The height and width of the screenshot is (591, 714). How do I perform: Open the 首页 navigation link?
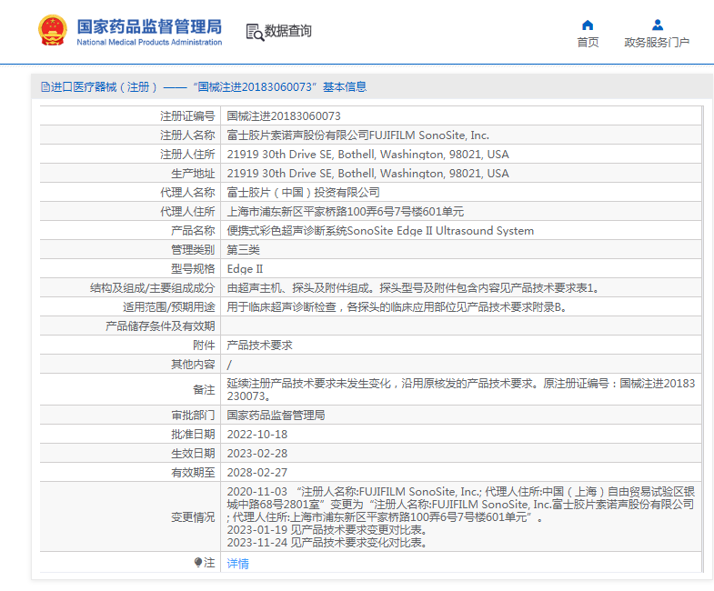click(x=588, y=42)
